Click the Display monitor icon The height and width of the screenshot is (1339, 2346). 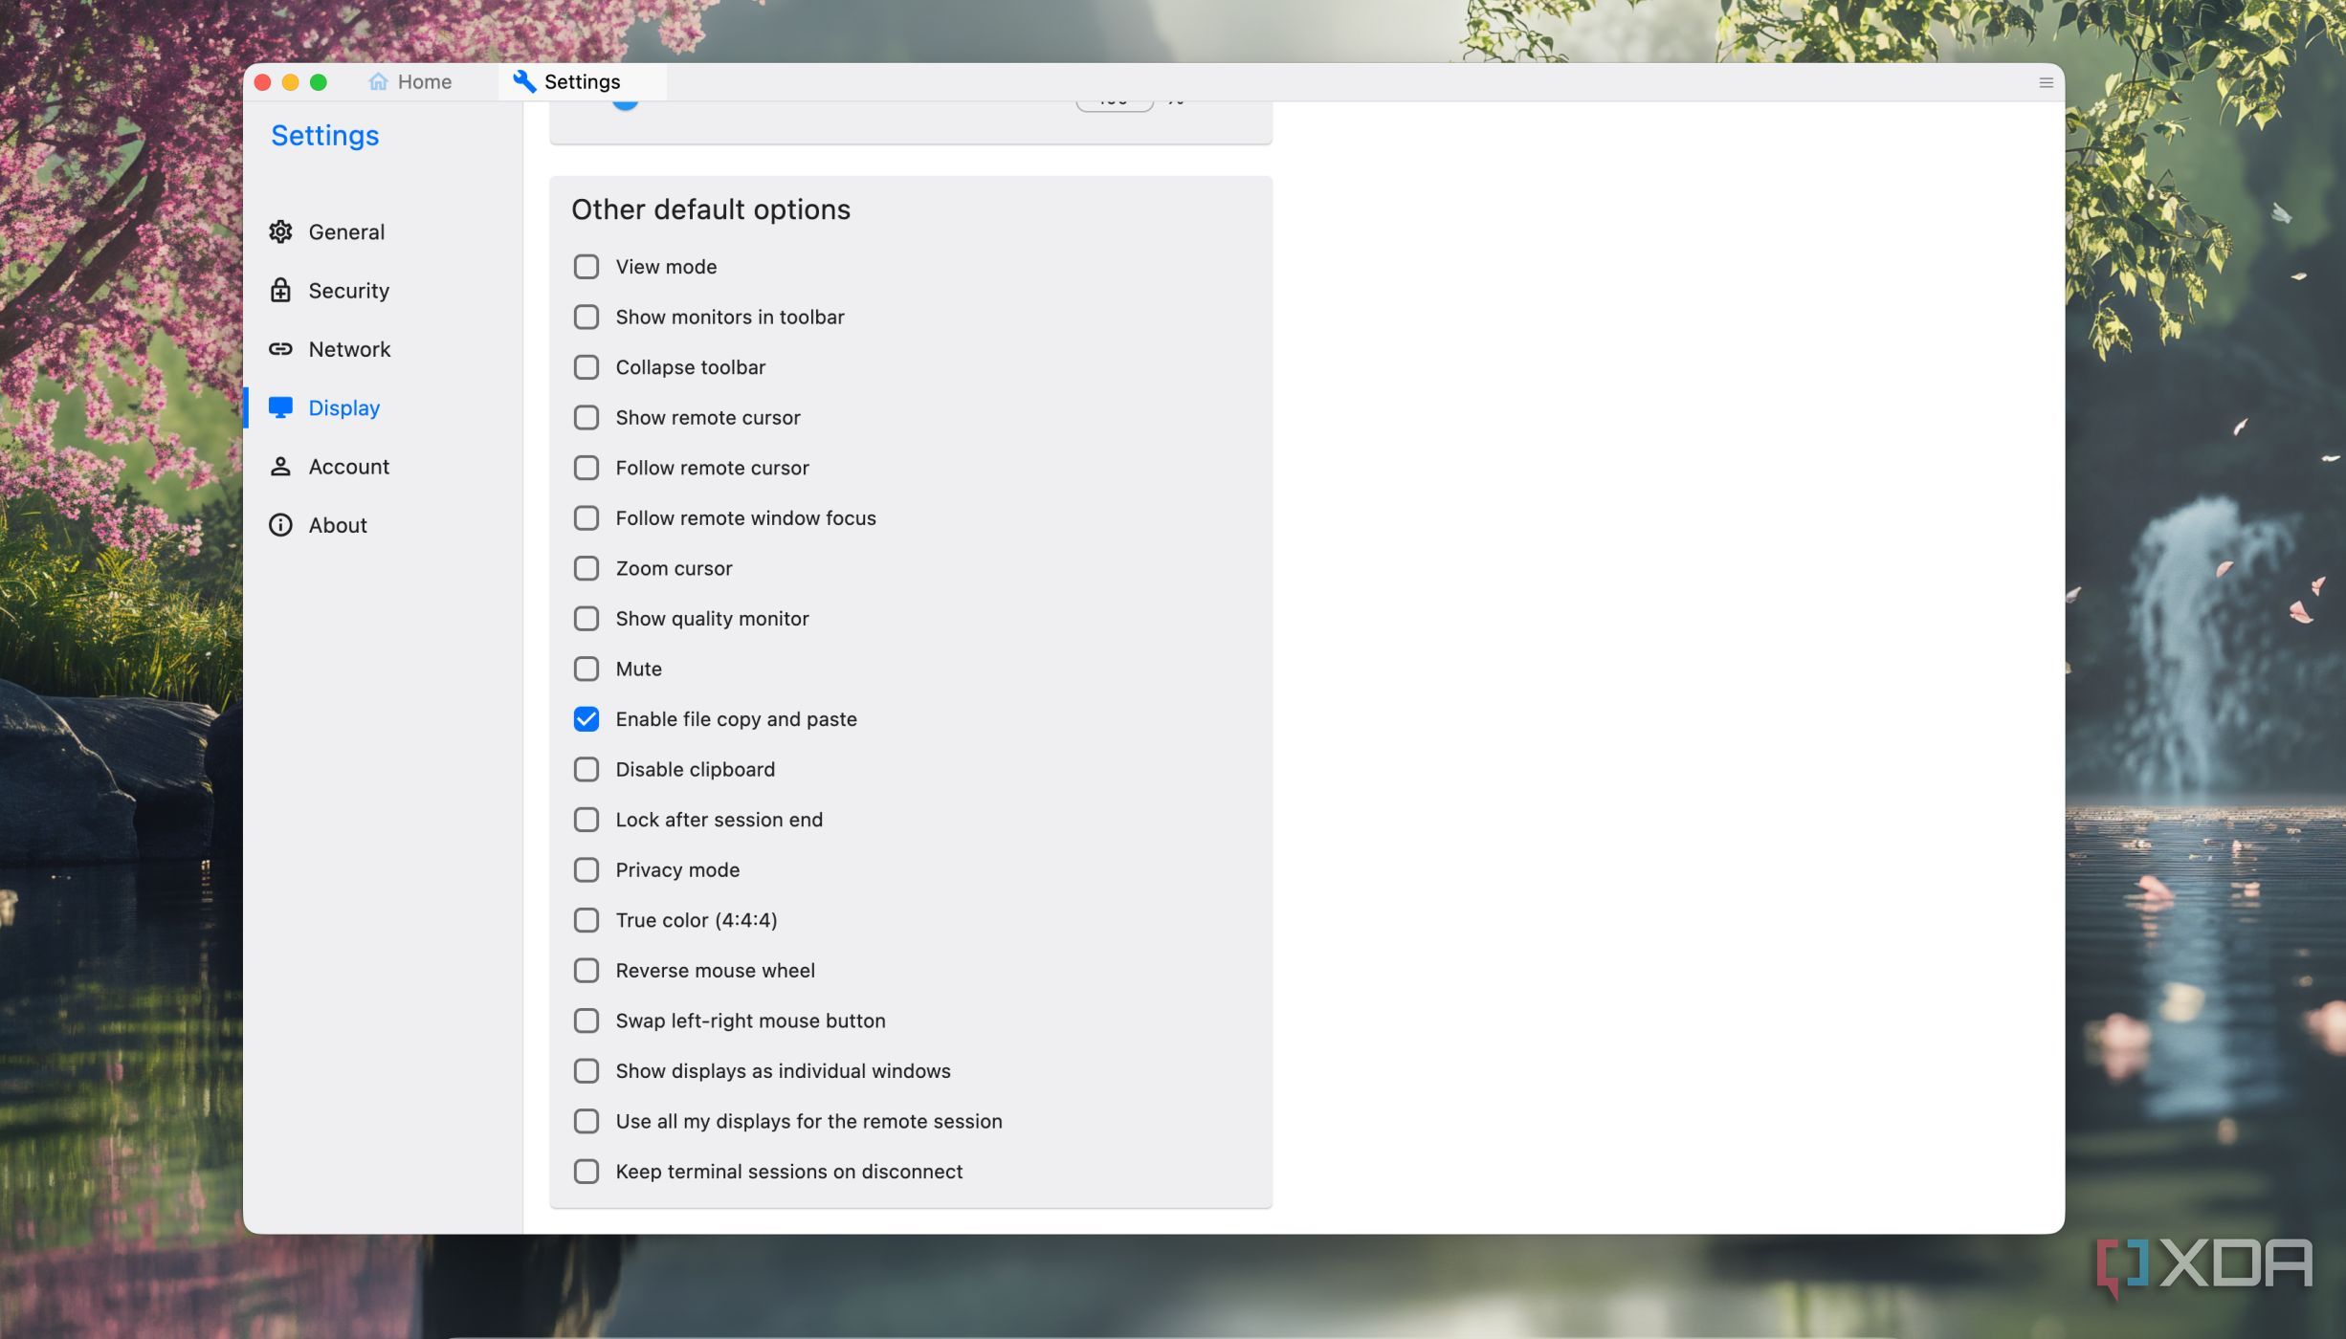coord(280,407)
